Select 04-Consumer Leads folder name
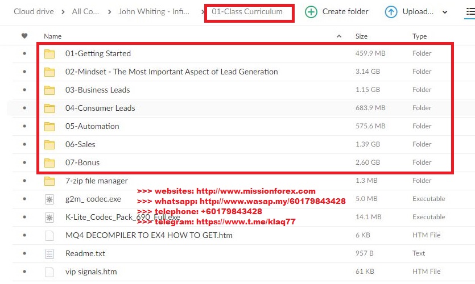 (x=100, y=108)
